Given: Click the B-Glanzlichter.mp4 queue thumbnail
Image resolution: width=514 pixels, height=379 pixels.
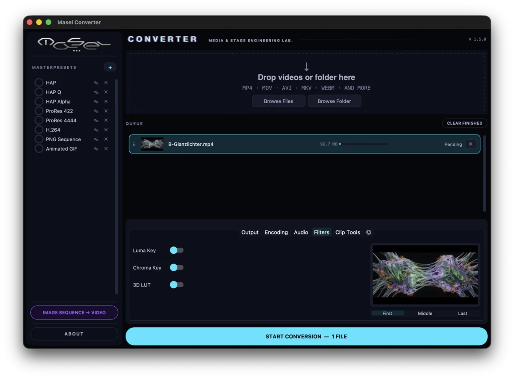Looking at the screenshot, I should point(152,144).
